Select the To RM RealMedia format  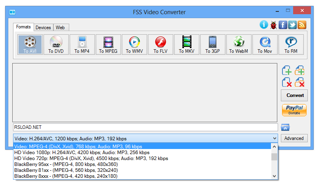pos(291,45)
